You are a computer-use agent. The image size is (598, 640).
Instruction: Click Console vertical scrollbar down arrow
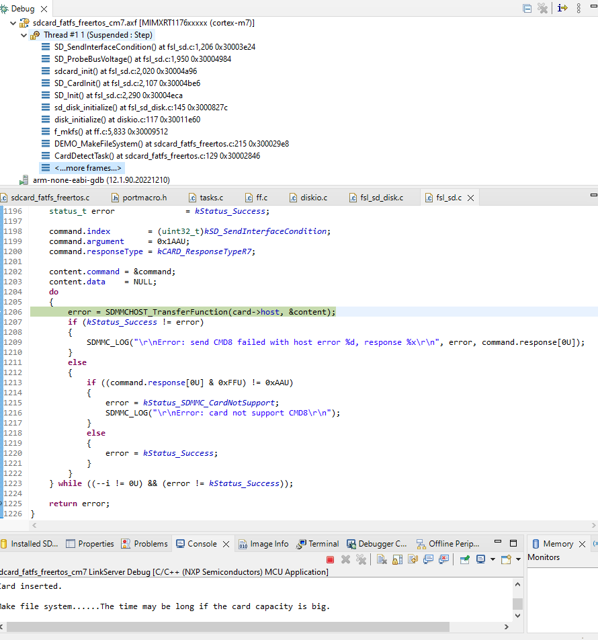pyautogui.click(x=517, y=616)
